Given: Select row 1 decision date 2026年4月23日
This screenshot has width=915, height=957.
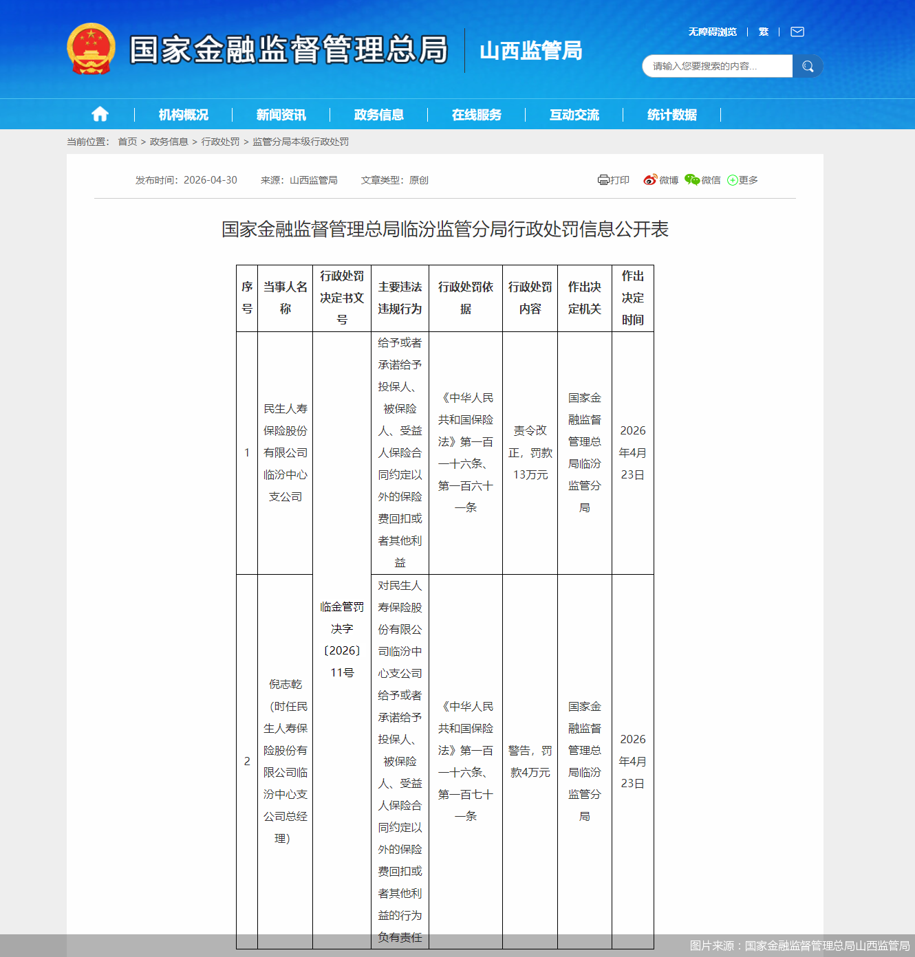Looking at the screenshot, I should click(x=633, y=452).
